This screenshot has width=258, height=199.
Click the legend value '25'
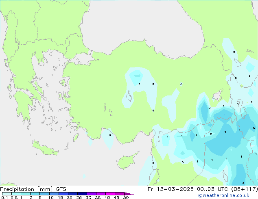coord(79,197)
